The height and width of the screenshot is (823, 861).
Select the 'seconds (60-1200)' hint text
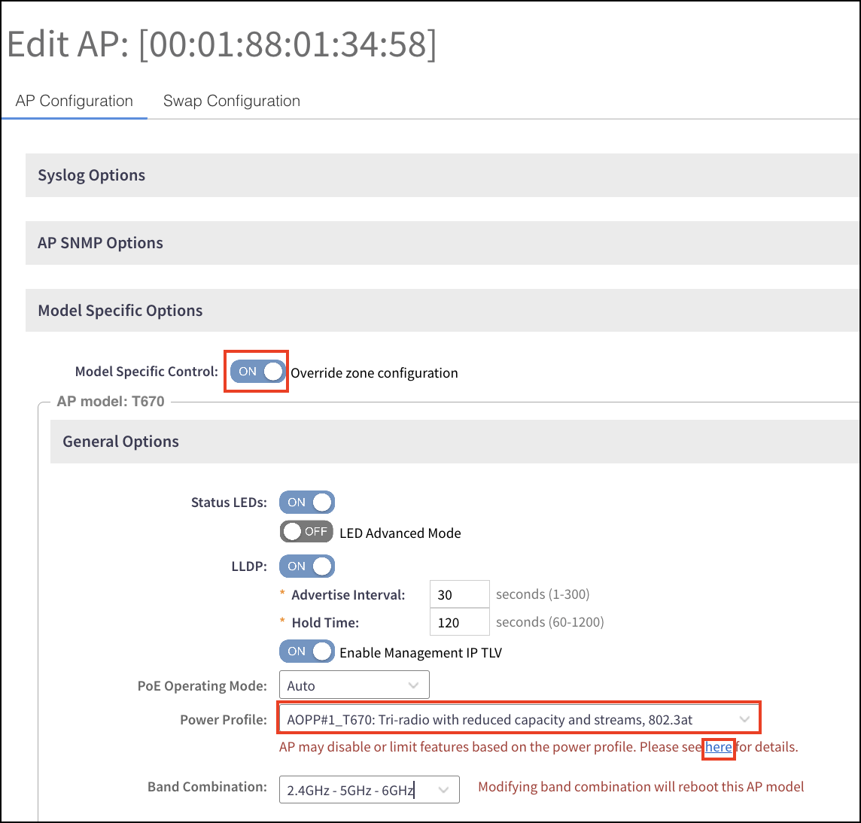pyautogui.click(x=549, y=622)
